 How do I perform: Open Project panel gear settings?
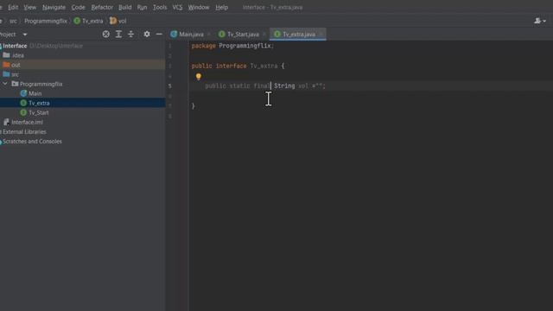pyautogui.click(x=147, y=35)
